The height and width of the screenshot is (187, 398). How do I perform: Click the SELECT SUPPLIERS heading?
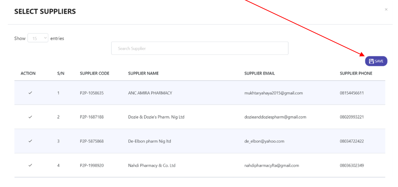tap(45, 12)
